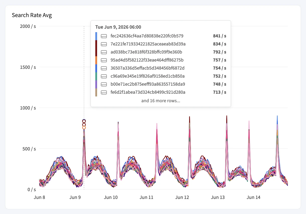
Task: Click the Jun 11 x-axis label
Action: 146,197
